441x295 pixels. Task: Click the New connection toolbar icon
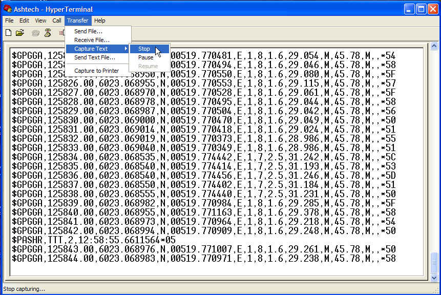[x=8, y=33]
